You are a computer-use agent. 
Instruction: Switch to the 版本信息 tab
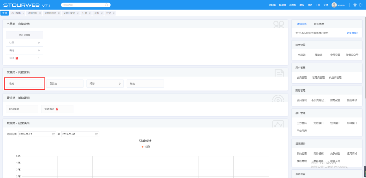pos(319,24)
